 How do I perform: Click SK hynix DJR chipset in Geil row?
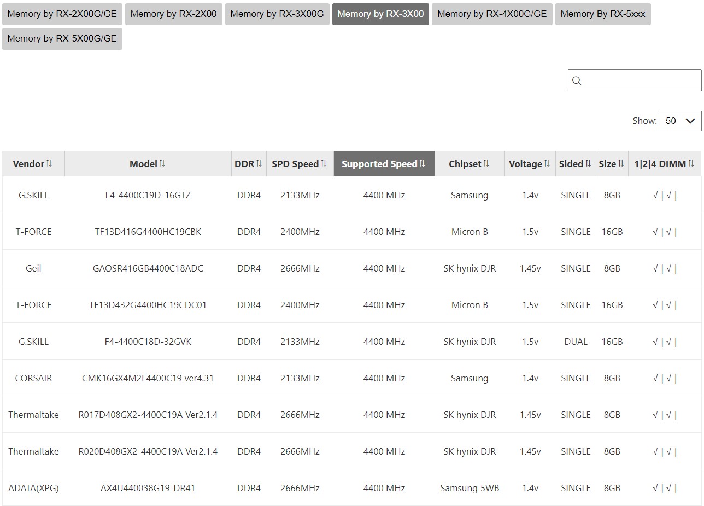(x=470, y=268)
